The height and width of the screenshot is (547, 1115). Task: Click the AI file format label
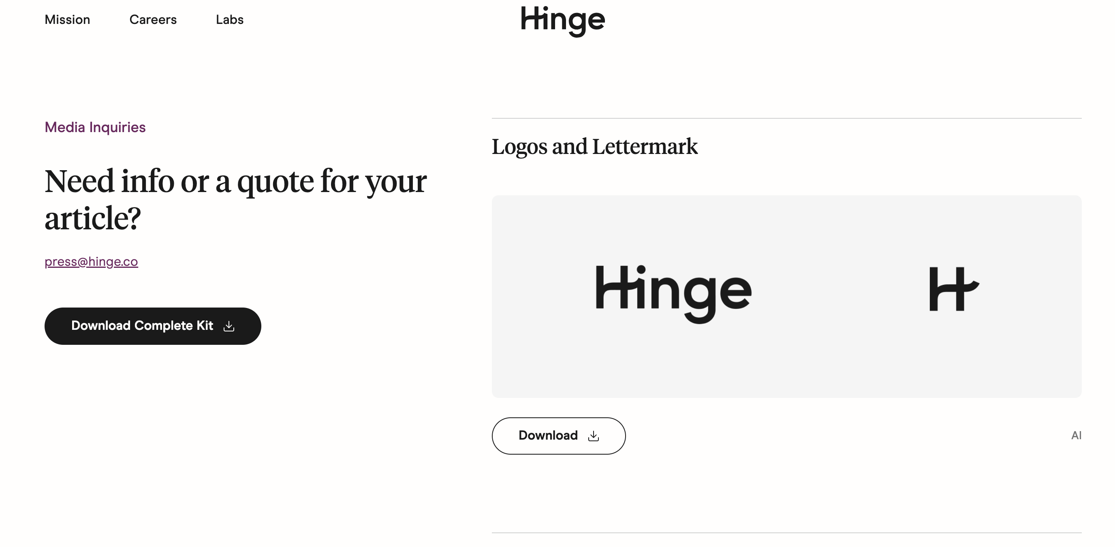pyautogui.click(x=1076, y=435)
